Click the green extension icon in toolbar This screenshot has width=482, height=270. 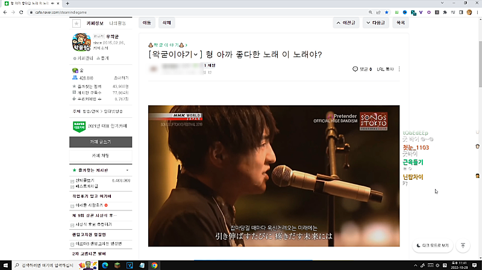click(x=397, y=12)
